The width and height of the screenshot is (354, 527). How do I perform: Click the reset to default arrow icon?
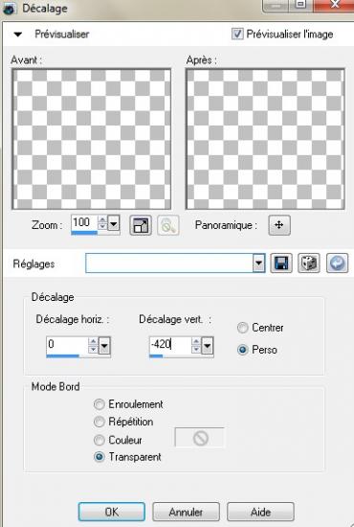(x=337, y=263)
